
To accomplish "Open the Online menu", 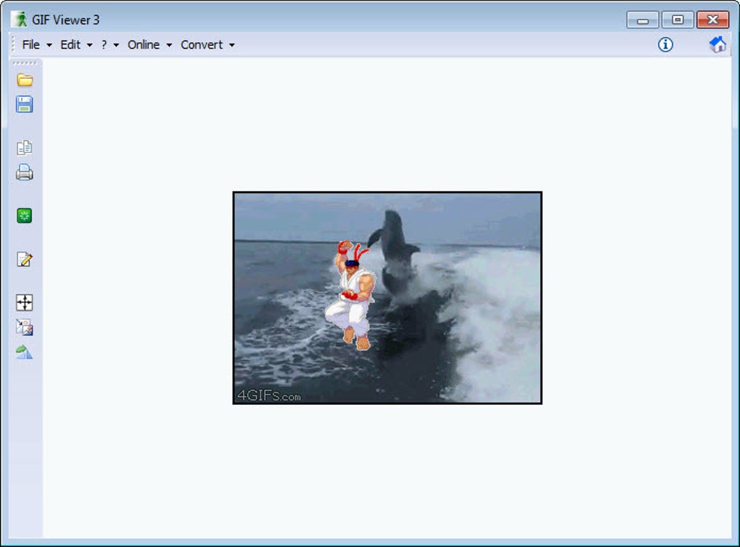I will click(x=144, y=45).
